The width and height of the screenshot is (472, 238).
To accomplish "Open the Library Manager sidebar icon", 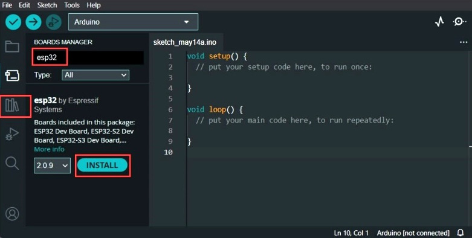I will [x=12, y=105].
